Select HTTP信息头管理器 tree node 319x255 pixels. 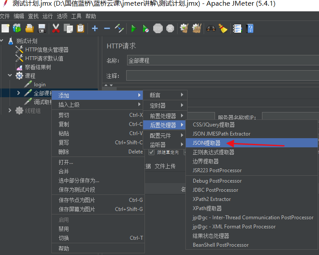tap(47, 50)
